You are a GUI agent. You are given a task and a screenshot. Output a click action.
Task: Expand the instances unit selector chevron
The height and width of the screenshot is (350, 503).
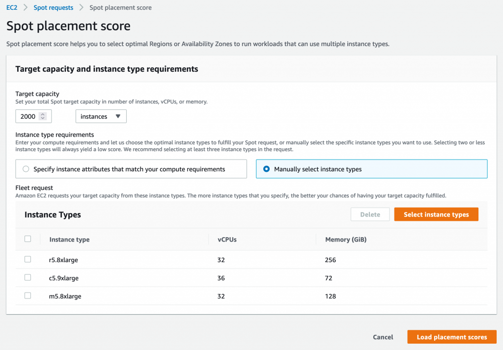tap(118, 116)
